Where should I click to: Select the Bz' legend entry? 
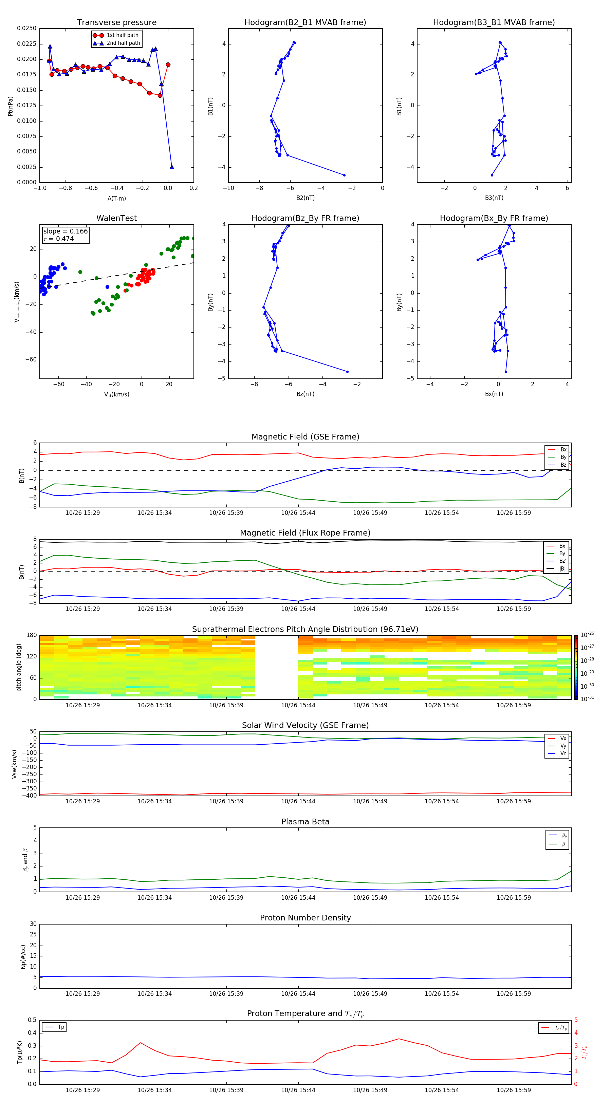(556, 561)
